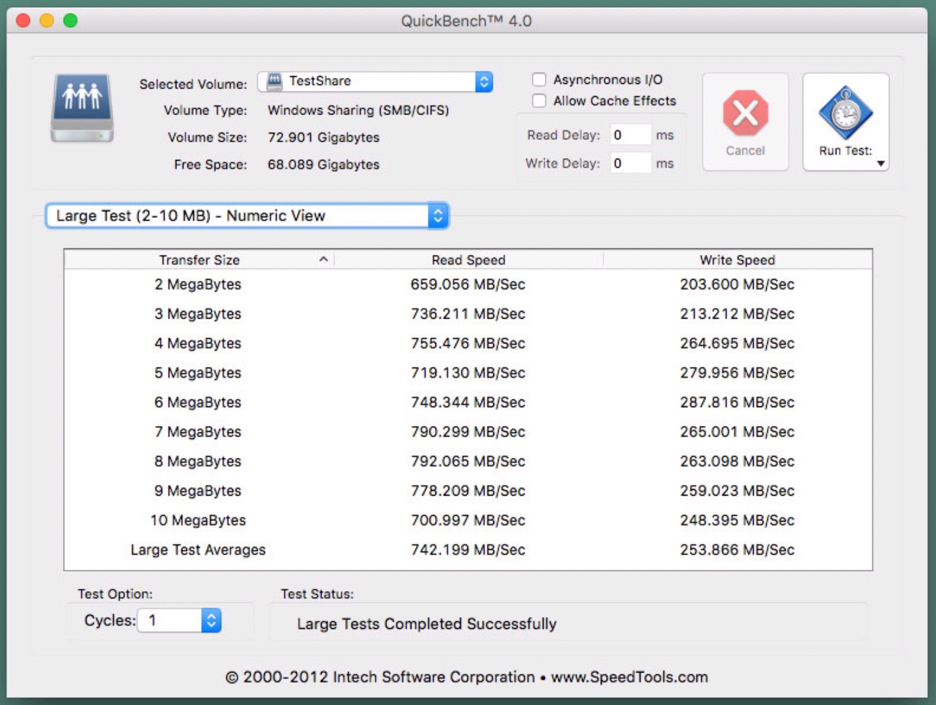Click Volume Type value Windows Sharing (SMB/CIFS)
Screen dimensions: 936x705
pos(359,110)
